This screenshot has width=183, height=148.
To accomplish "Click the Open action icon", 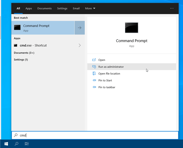I will pos(94,60).
